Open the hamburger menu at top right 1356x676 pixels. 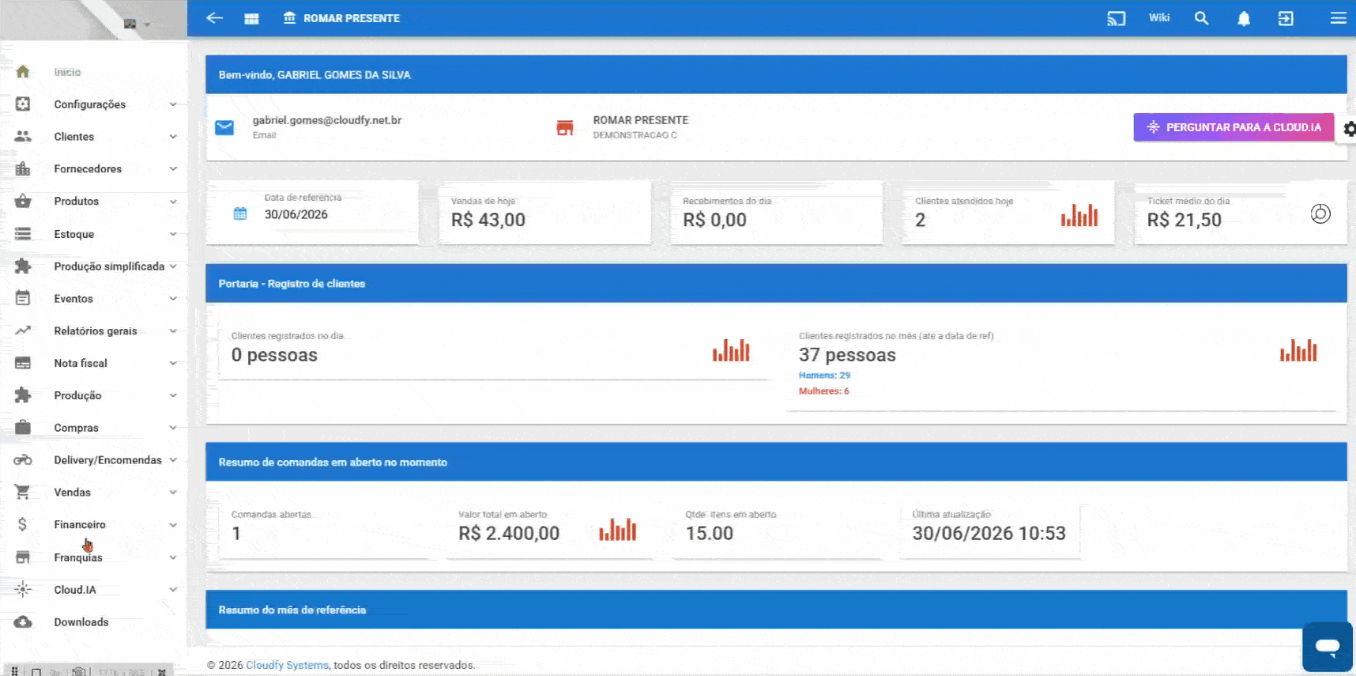click(x=1338, y=18)
